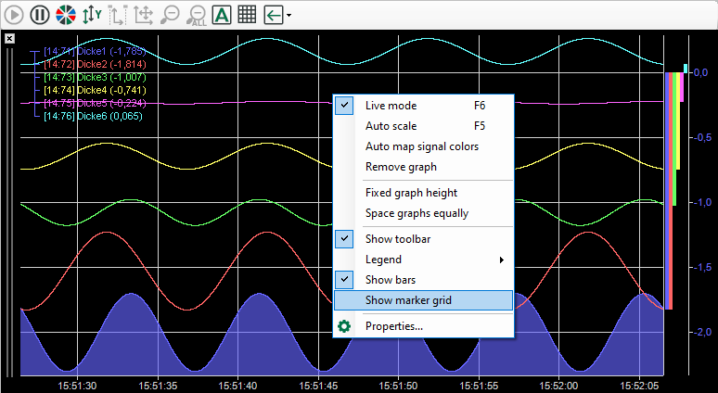718x393 pixels.
Task: Click the green left arrow icon
Action: tap(273, 15)
